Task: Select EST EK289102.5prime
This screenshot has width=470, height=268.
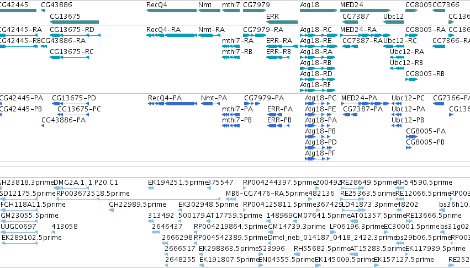Action: [x=20, y=243]
